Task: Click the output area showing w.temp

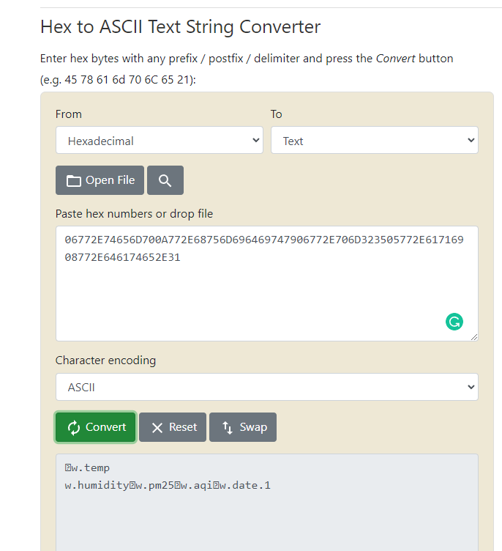Action: coord(267,503)
